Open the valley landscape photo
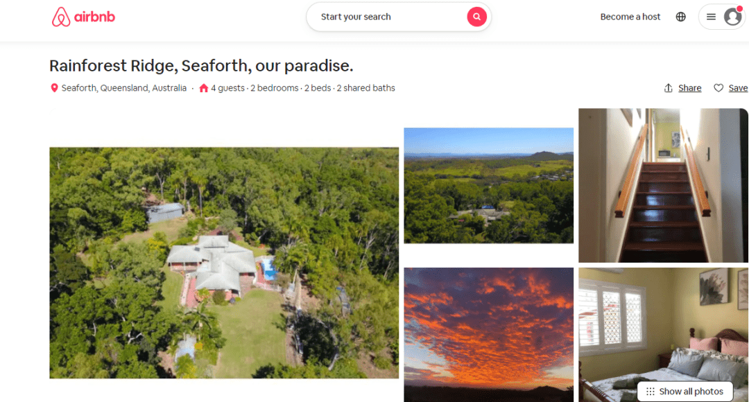The width and height of the screenshot is (749, 402). pos(489,186)
